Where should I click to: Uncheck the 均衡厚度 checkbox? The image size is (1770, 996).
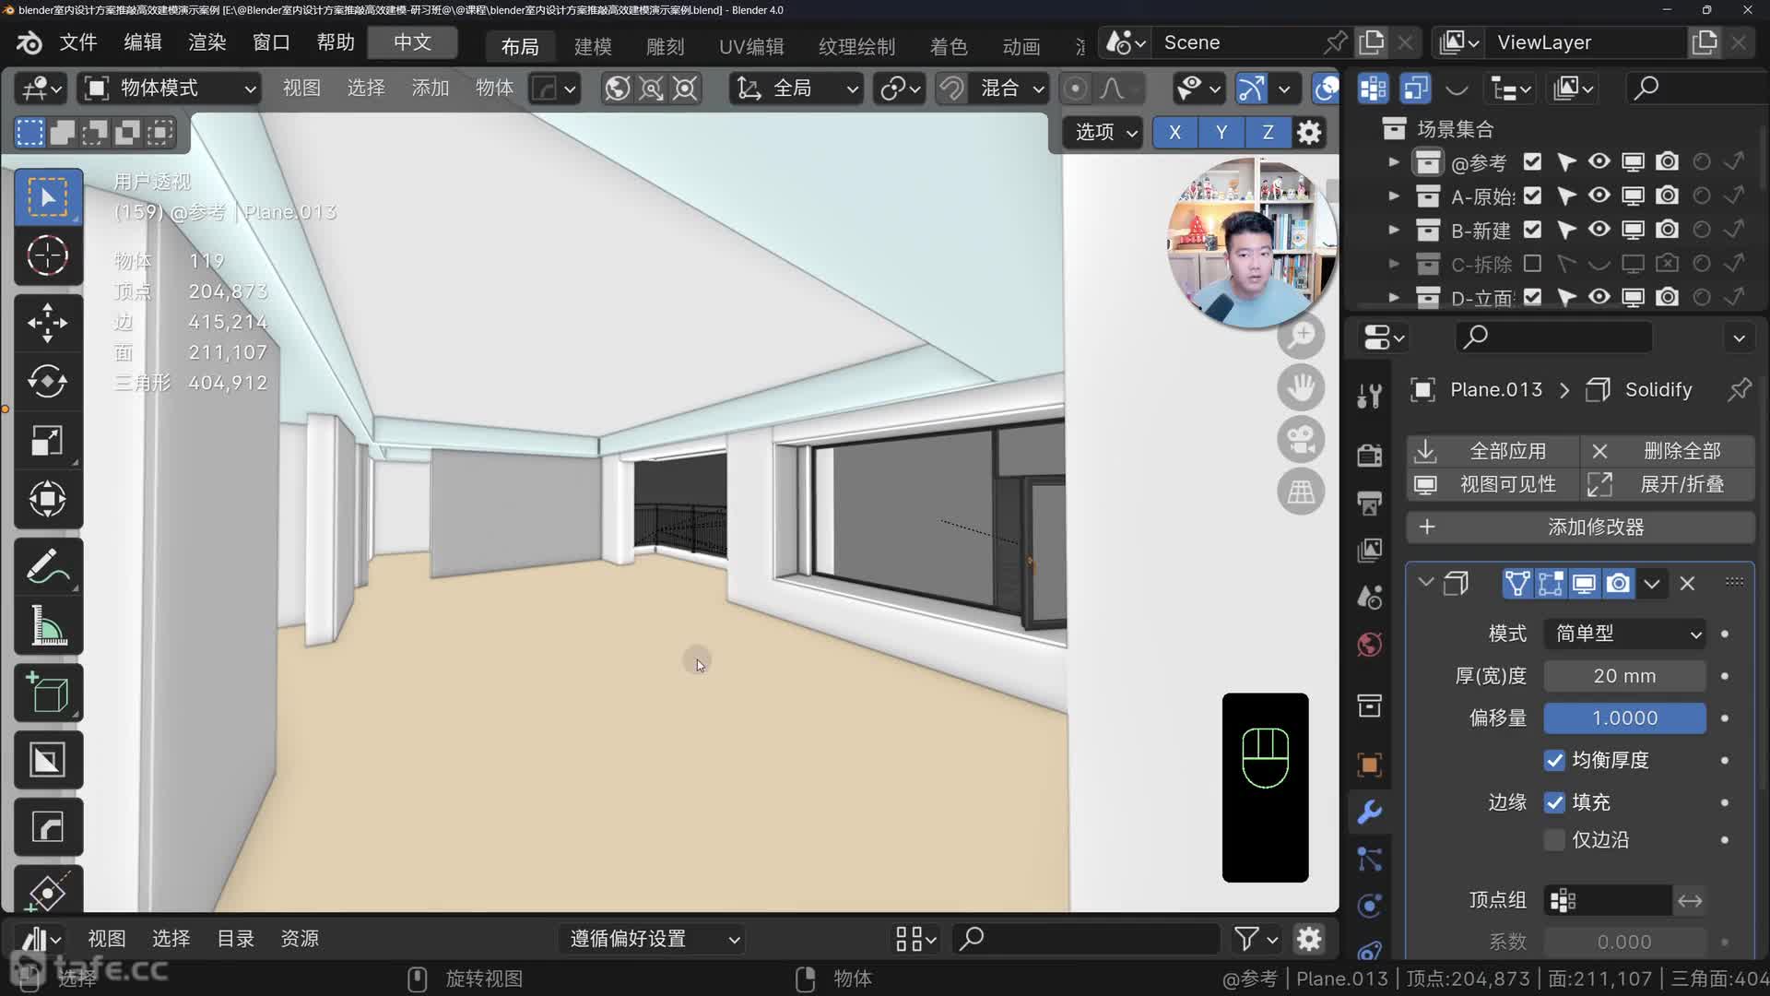tap(1554, 760)
